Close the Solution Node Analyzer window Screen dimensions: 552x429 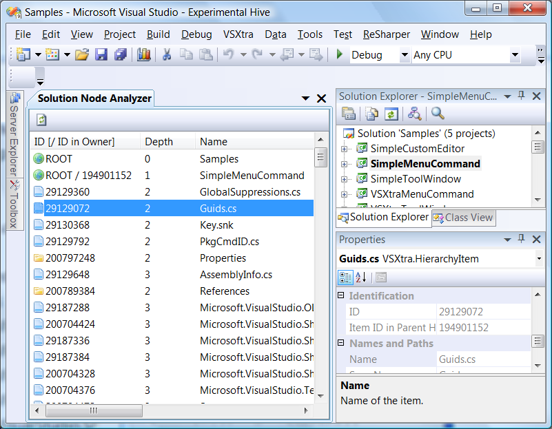pos(321,98)
